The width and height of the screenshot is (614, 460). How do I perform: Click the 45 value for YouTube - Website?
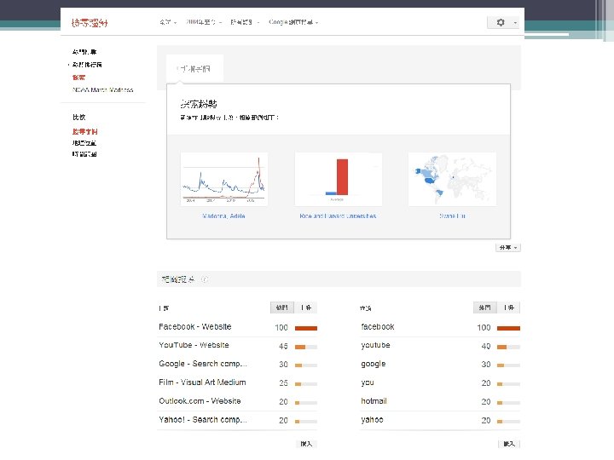click(x=283, y=346)
